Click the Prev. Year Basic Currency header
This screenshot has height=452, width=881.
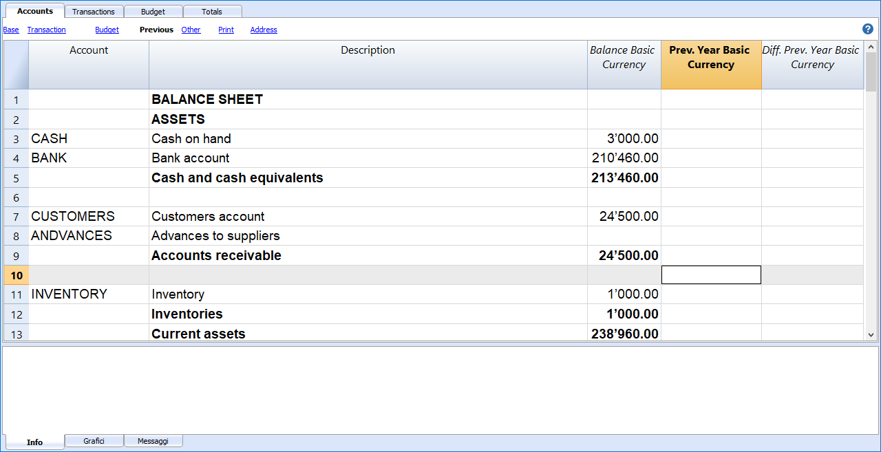pyautogui.click(x=711, y=65)
